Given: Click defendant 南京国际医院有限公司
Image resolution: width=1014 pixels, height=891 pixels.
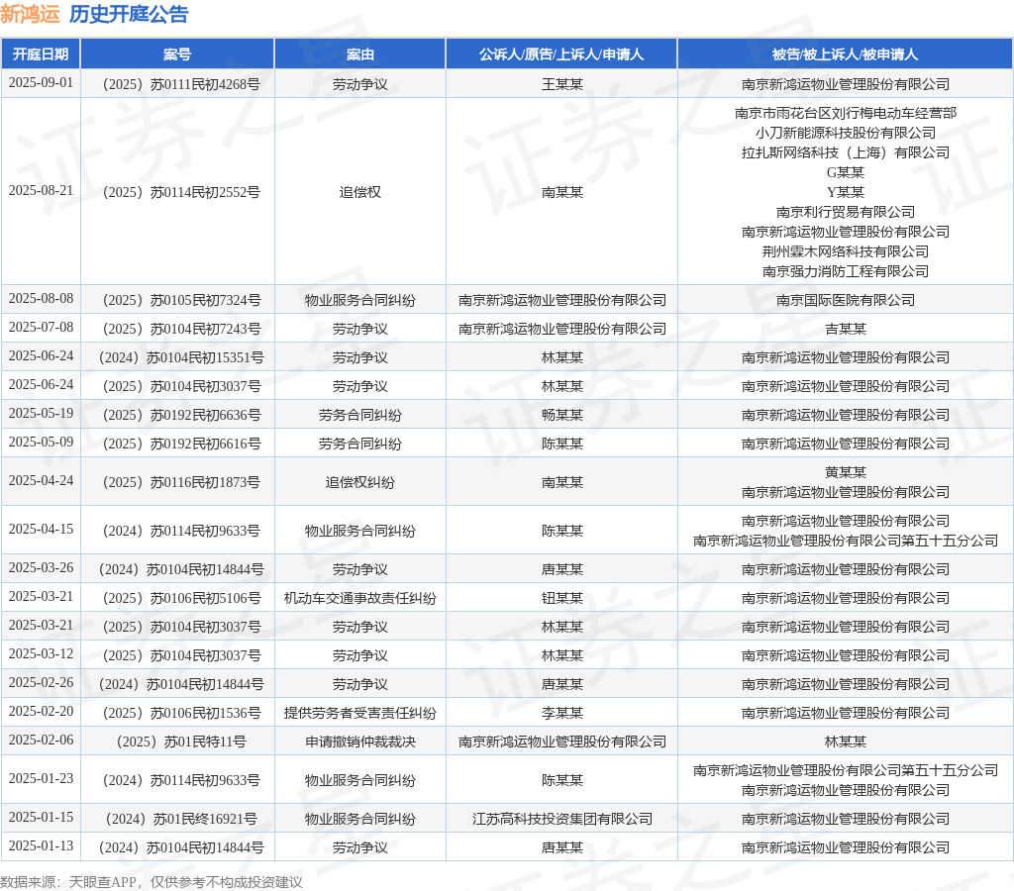Looking at the screenshot, I should pyautogui.click(x=846, y=300).
